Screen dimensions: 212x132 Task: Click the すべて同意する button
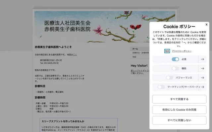(179, 99)
